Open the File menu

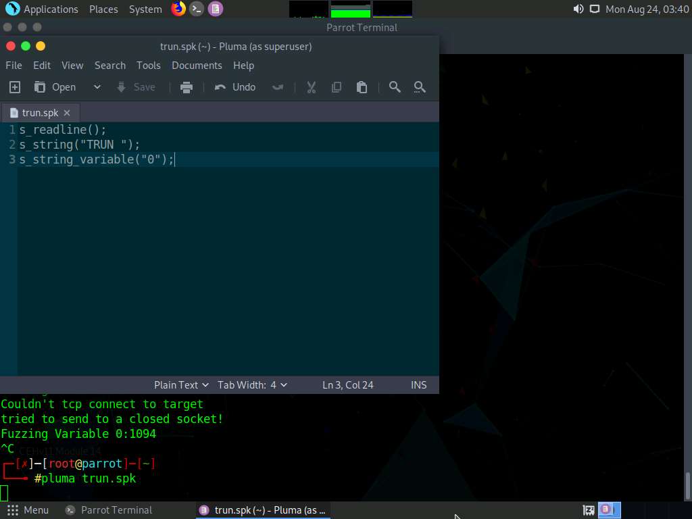[14, 66]
